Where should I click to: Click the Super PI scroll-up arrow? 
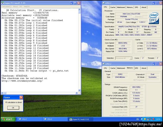79,10
